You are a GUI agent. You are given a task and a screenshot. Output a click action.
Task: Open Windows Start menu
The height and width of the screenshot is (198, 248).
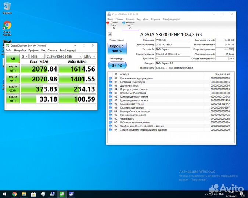click(4, 194)
